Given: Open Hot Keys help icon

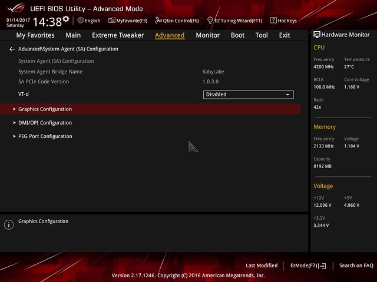Looking at the screenshot, I should (283, 21).
